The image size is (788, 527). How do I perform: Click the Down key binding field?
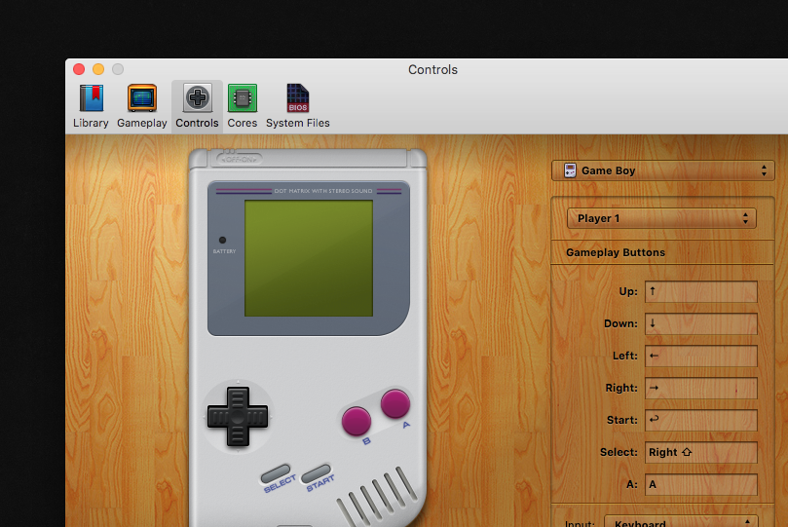pos(701,323)
